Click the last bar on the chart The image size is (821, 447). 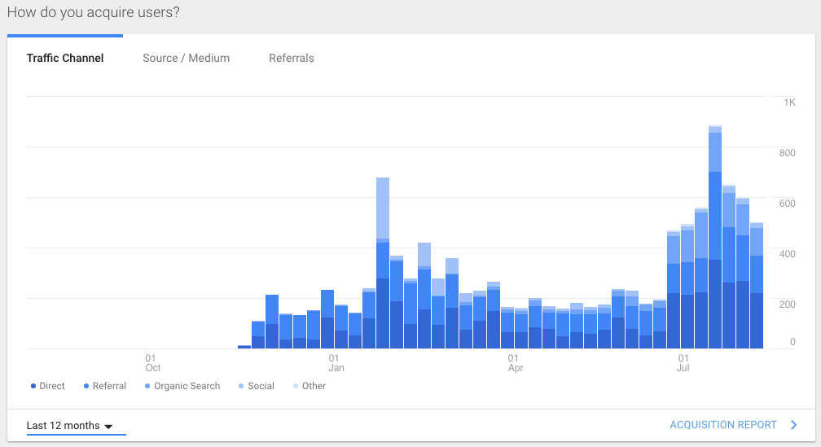pyautogui.click(x=757, y=286)
